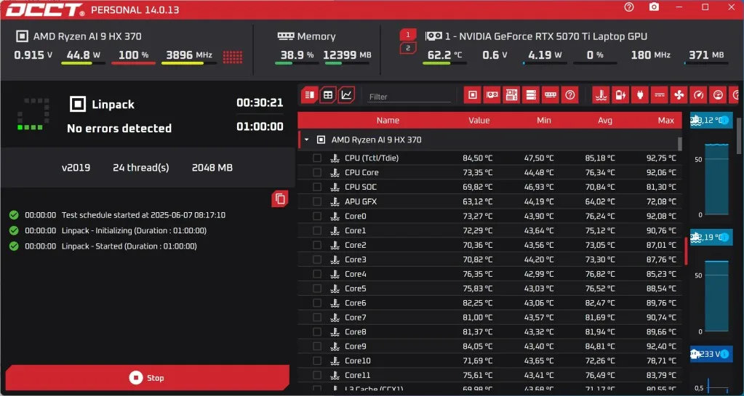The width and height of the screenshot is (744, 396).
Task: Sort table by Max column header
Action: coord(665,121)
